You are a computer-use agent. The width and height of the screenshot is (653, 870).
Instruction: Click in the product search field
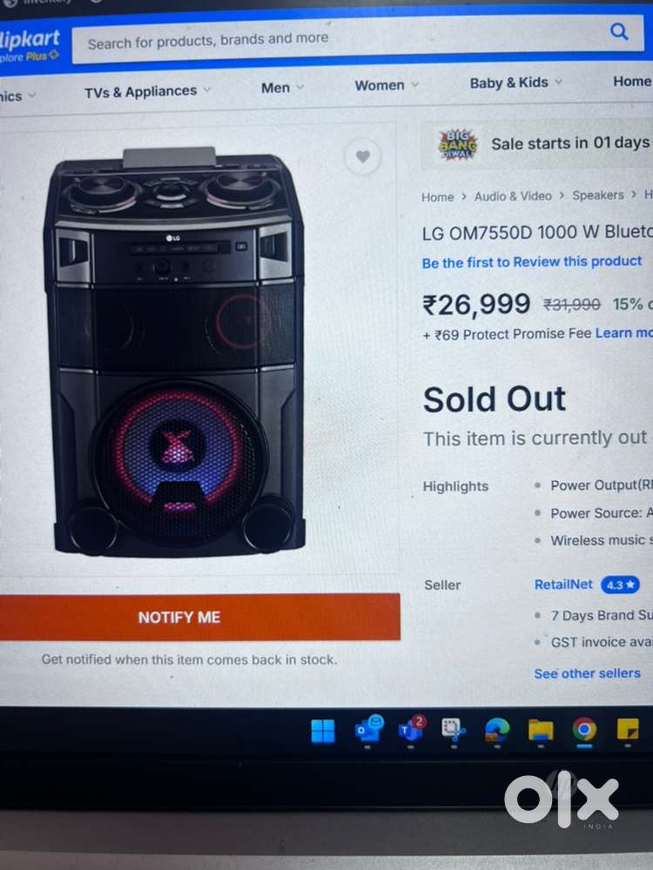point(339,39)
